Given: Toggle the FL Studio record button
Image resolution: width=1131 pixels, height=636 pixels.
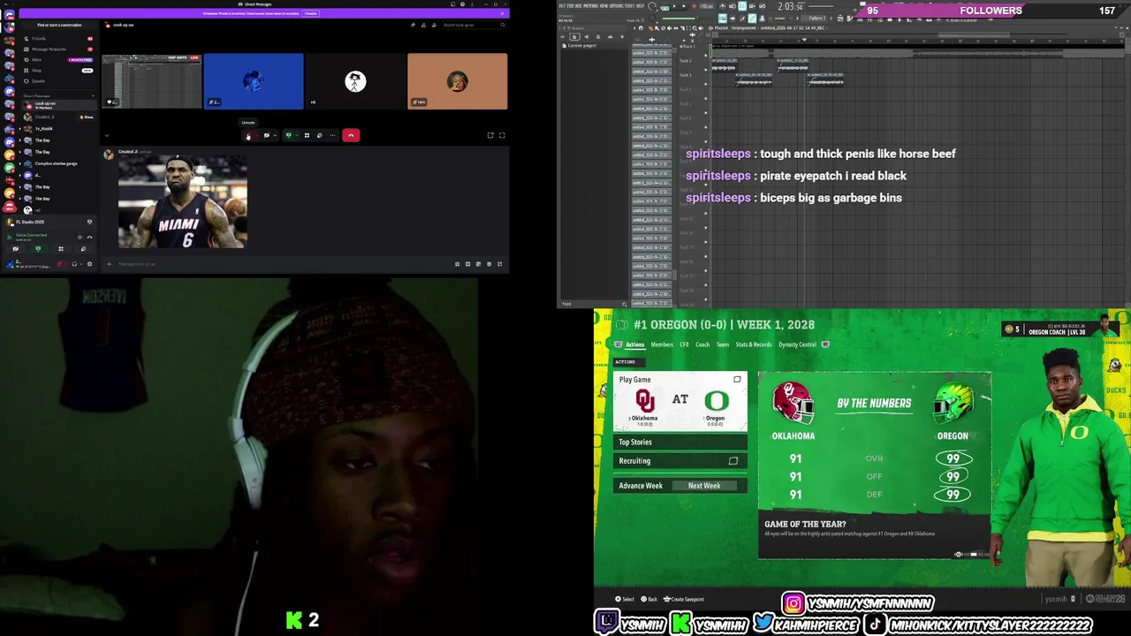Looking at the screenshot, I should click(695, 6).
